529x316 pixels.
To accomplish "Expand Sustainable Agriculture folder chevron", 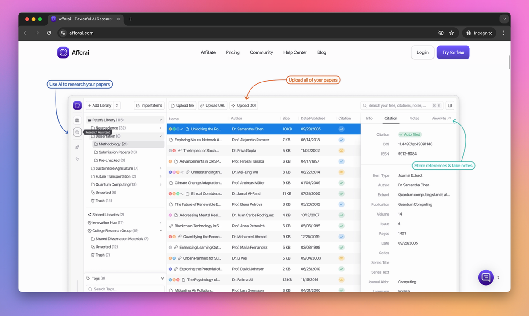I will point(161,168).
